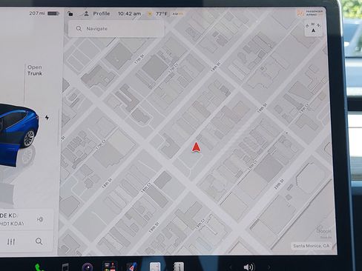
Task: Open the Phone app in the bottom bar
Action: point(39,267)
